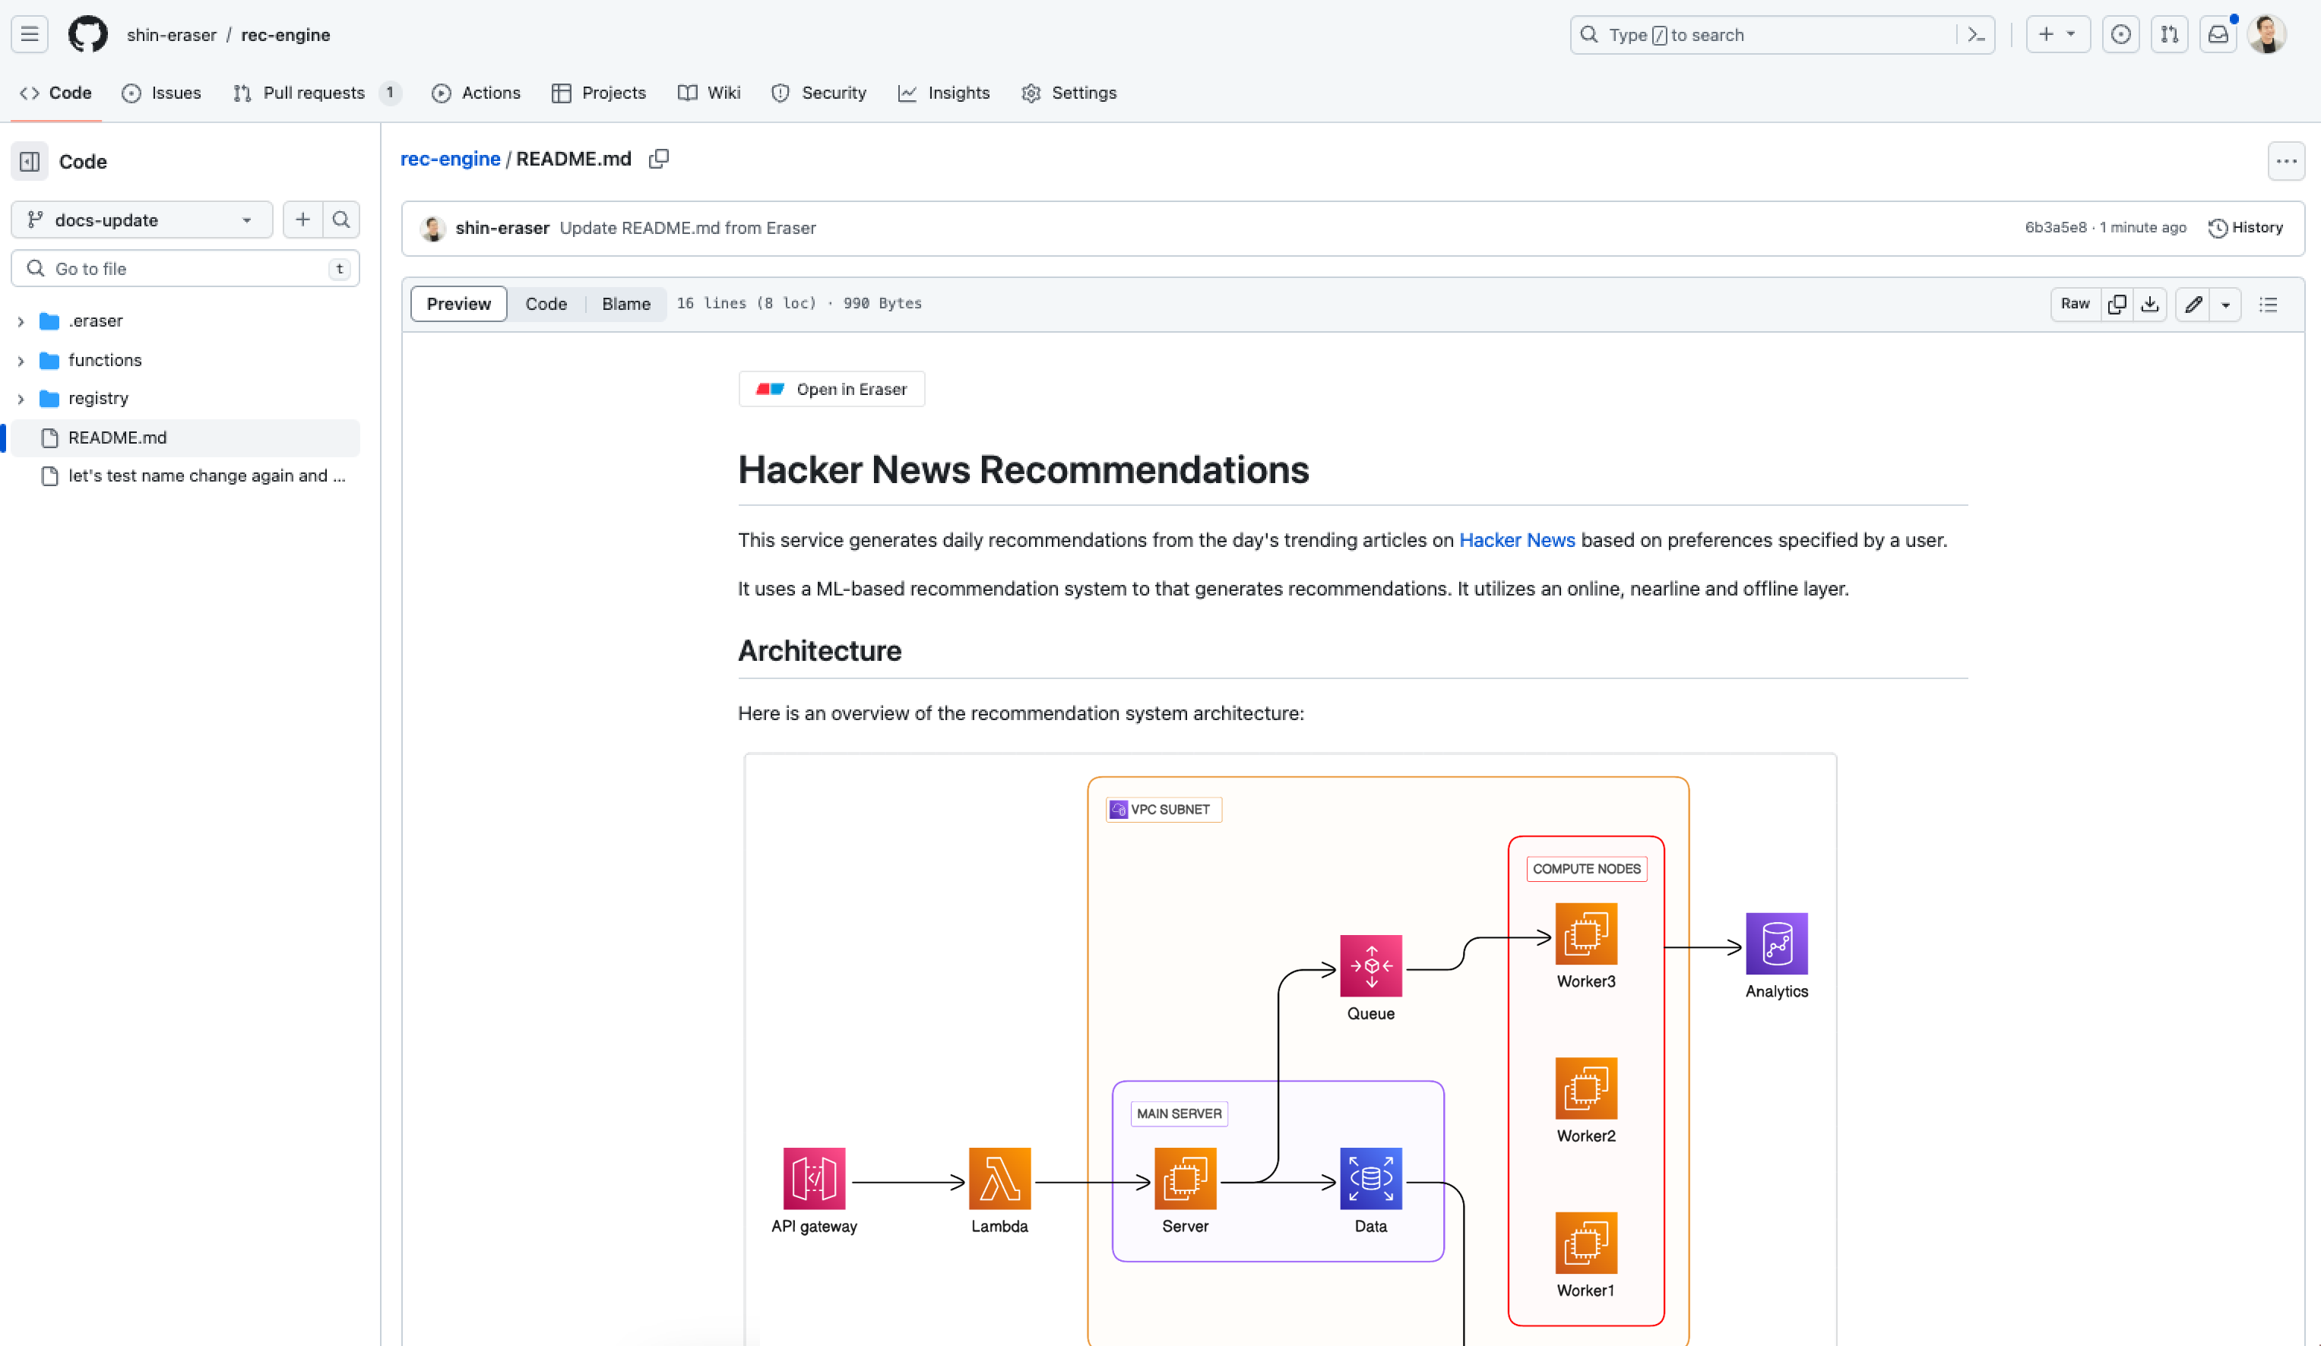Open the command palette icon
2321x1346 pixels.
click(x=1976, y=35)
